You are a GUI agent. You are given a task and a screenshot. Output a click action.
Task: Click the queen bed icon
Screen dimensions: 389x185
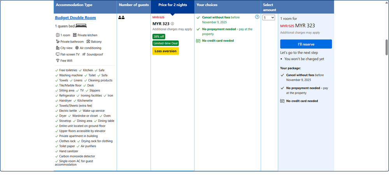click(x=81, y=26)
